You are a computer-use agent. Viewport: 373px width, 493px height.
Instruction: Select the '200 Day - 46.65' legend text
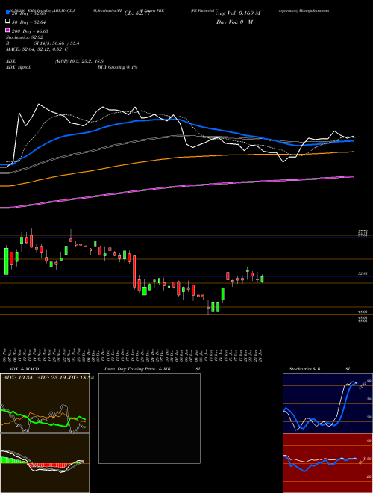coord(31,31)
